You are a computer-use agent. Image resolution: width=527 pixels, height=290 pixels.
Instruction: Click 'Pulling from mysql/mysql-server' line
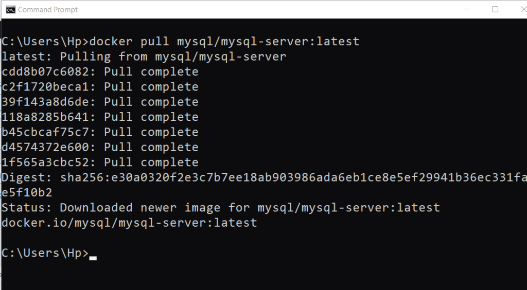point(144,57)
